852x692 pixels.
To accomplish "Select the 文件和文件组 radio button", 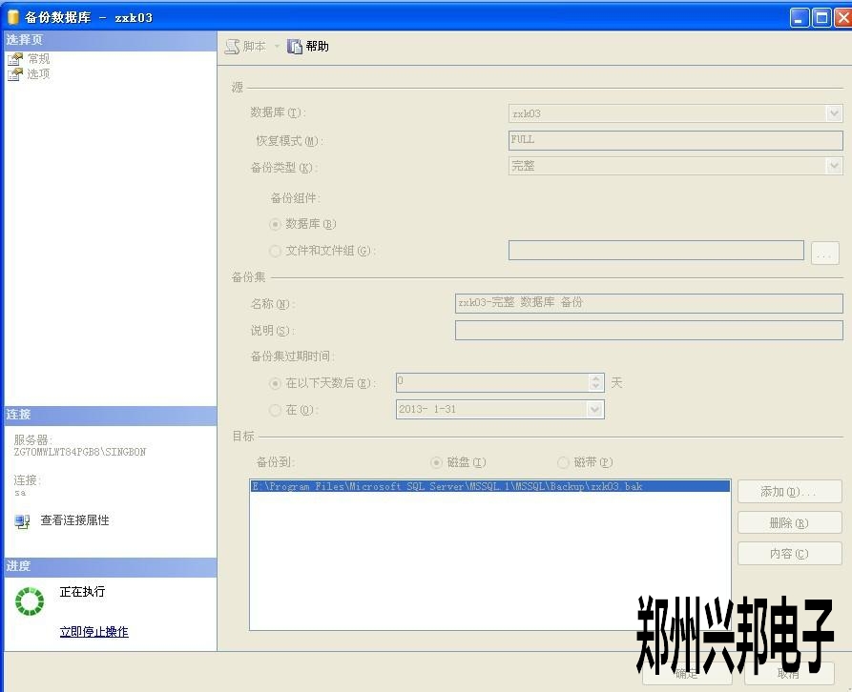I will tap(276, 251).
